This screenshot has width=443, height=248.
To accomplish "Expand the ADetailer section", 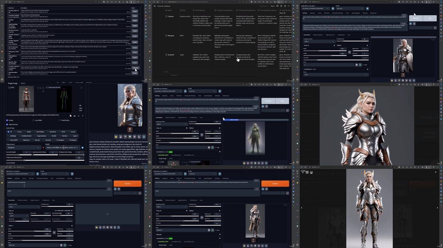I will click(188, 234).
